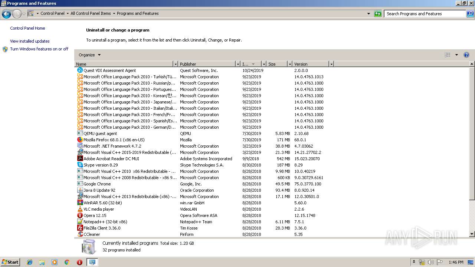Sort by the Installed On column header

251,64
